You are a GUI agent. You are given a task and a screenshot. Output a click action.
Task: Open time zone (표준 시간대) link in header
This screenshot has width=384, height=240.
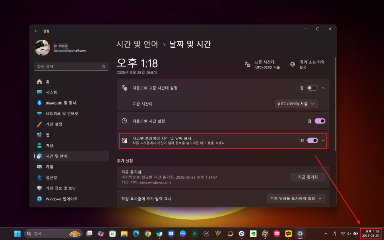point(262,64)
